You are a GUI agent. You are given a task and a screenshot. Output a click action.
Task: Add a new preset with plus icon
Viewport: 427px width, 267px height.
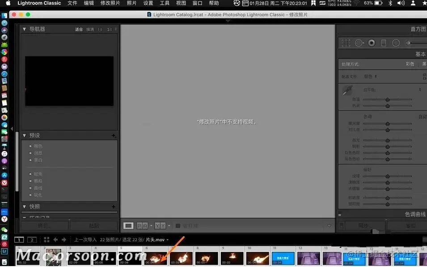click(x=114, y=135)
